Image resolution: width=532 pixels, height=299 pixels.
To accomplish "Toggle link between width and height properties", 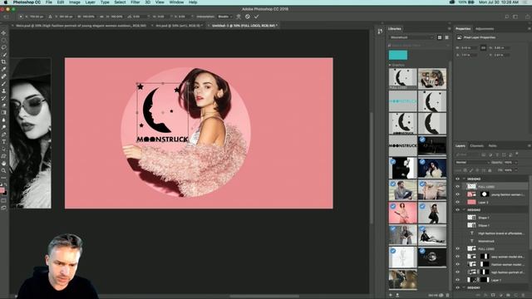I will coord(483,48).
